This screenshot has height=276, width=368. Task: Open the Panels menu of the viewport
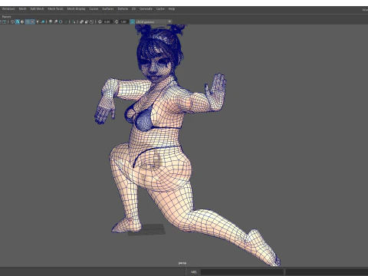(6, 17)
